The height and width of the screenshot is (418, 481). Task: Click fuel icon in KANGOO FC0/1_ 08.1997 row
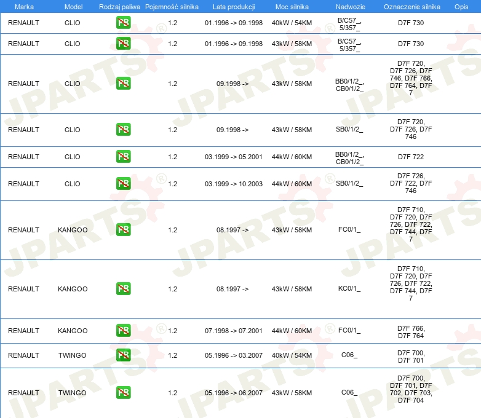pyautogui.click(x=123, y=230)
